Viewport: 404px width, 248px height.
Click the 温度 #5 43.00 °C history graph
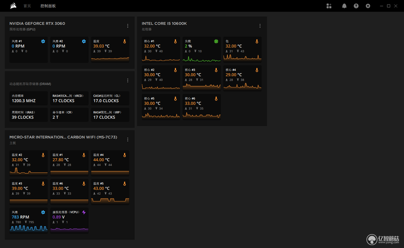(110, 200)
